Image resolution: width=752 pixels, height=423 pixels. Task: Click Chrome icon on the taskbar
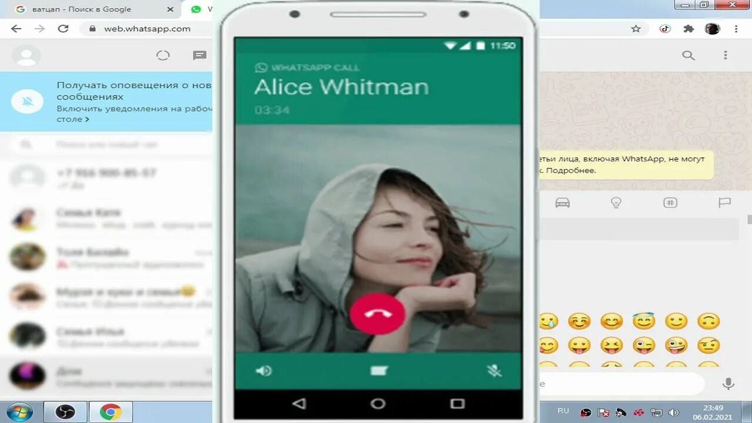(x=110, y=412)
